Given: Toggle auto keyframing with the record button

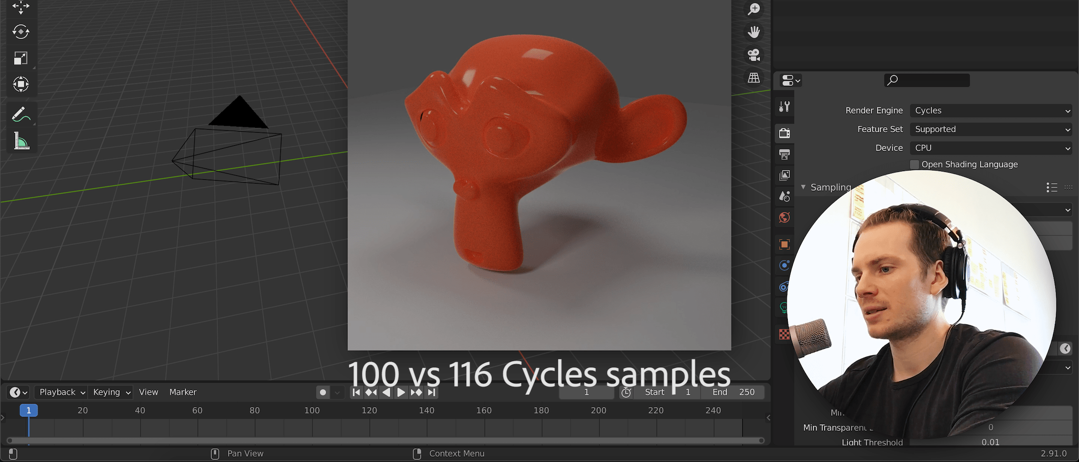Looking at the screenshot, I should pos(323,392).
